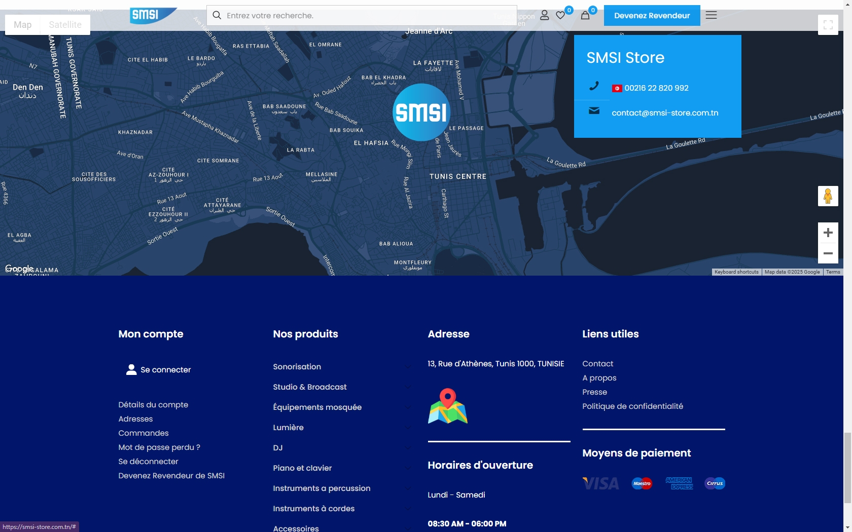
Task: Open Instruments a percussion link
Action: pyautogui.click(x=322, y=488)
